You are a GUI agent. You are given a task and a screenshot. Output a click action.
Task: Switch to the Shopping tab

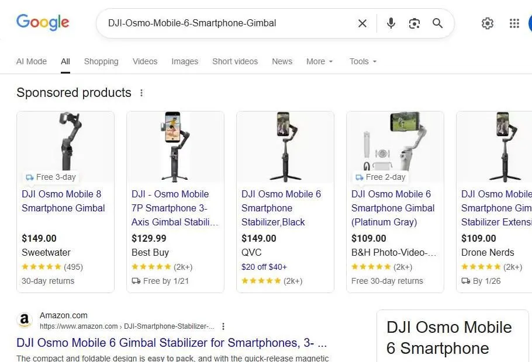[x=101, y=61]
